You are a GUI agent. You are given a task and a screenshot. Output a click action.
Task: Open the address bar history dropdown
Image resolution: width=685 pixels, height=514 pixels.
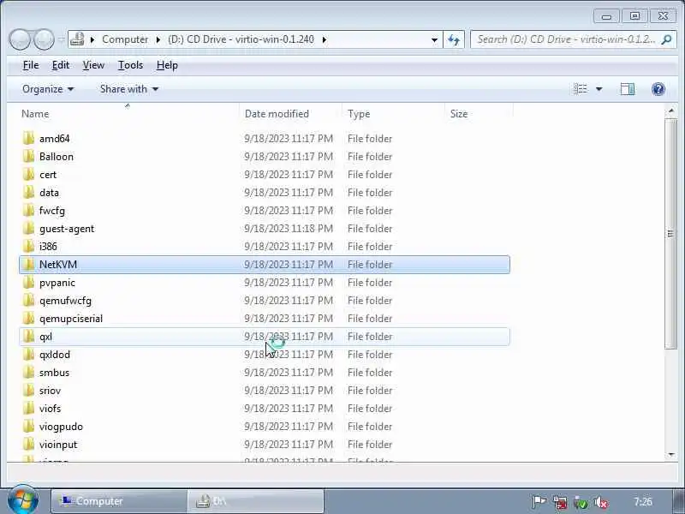(434, 39)
